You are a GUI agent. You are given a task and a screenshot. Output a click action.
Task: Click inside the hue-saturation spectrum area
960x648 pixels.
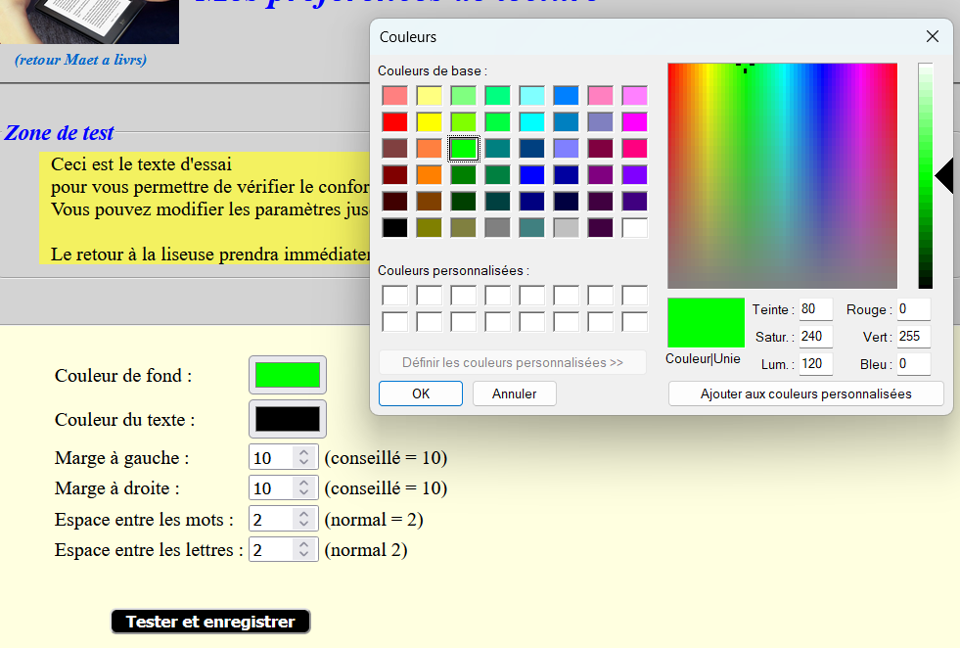tap(783, 176)
